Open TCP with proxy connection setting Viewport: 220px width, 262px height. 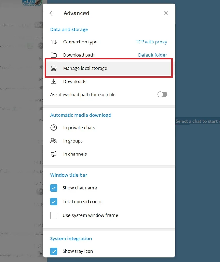[152, 42]
